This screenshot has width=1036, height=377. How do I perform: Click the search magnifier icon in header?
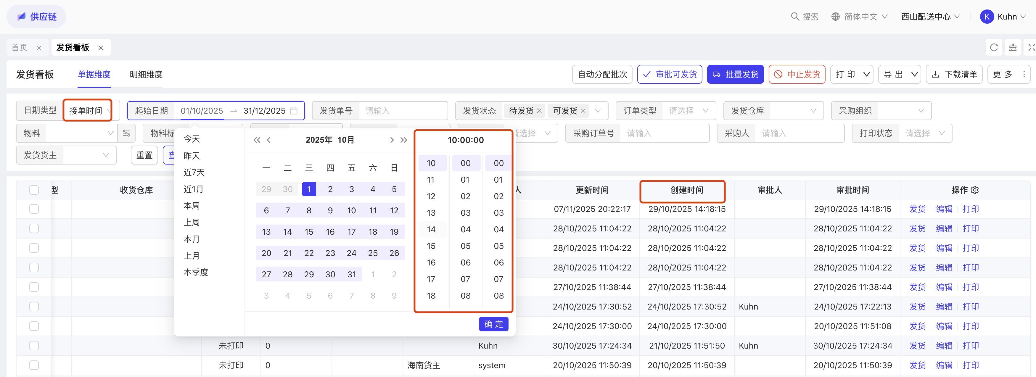pyautogui.click(x=795, y=17)
